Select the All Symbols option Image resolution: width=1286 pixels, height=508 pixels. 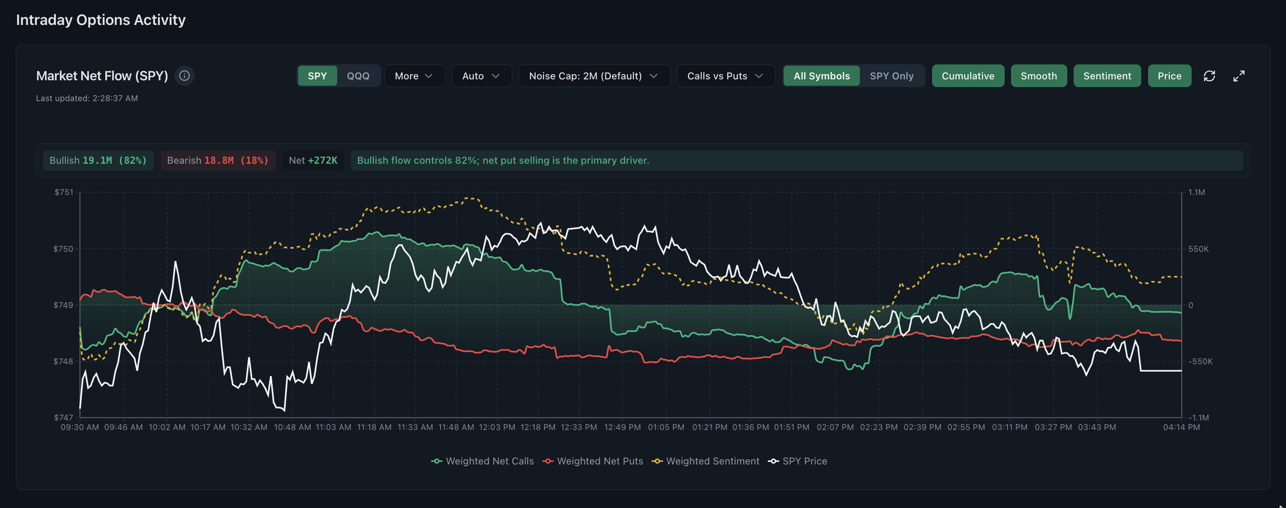click(821, 76)
